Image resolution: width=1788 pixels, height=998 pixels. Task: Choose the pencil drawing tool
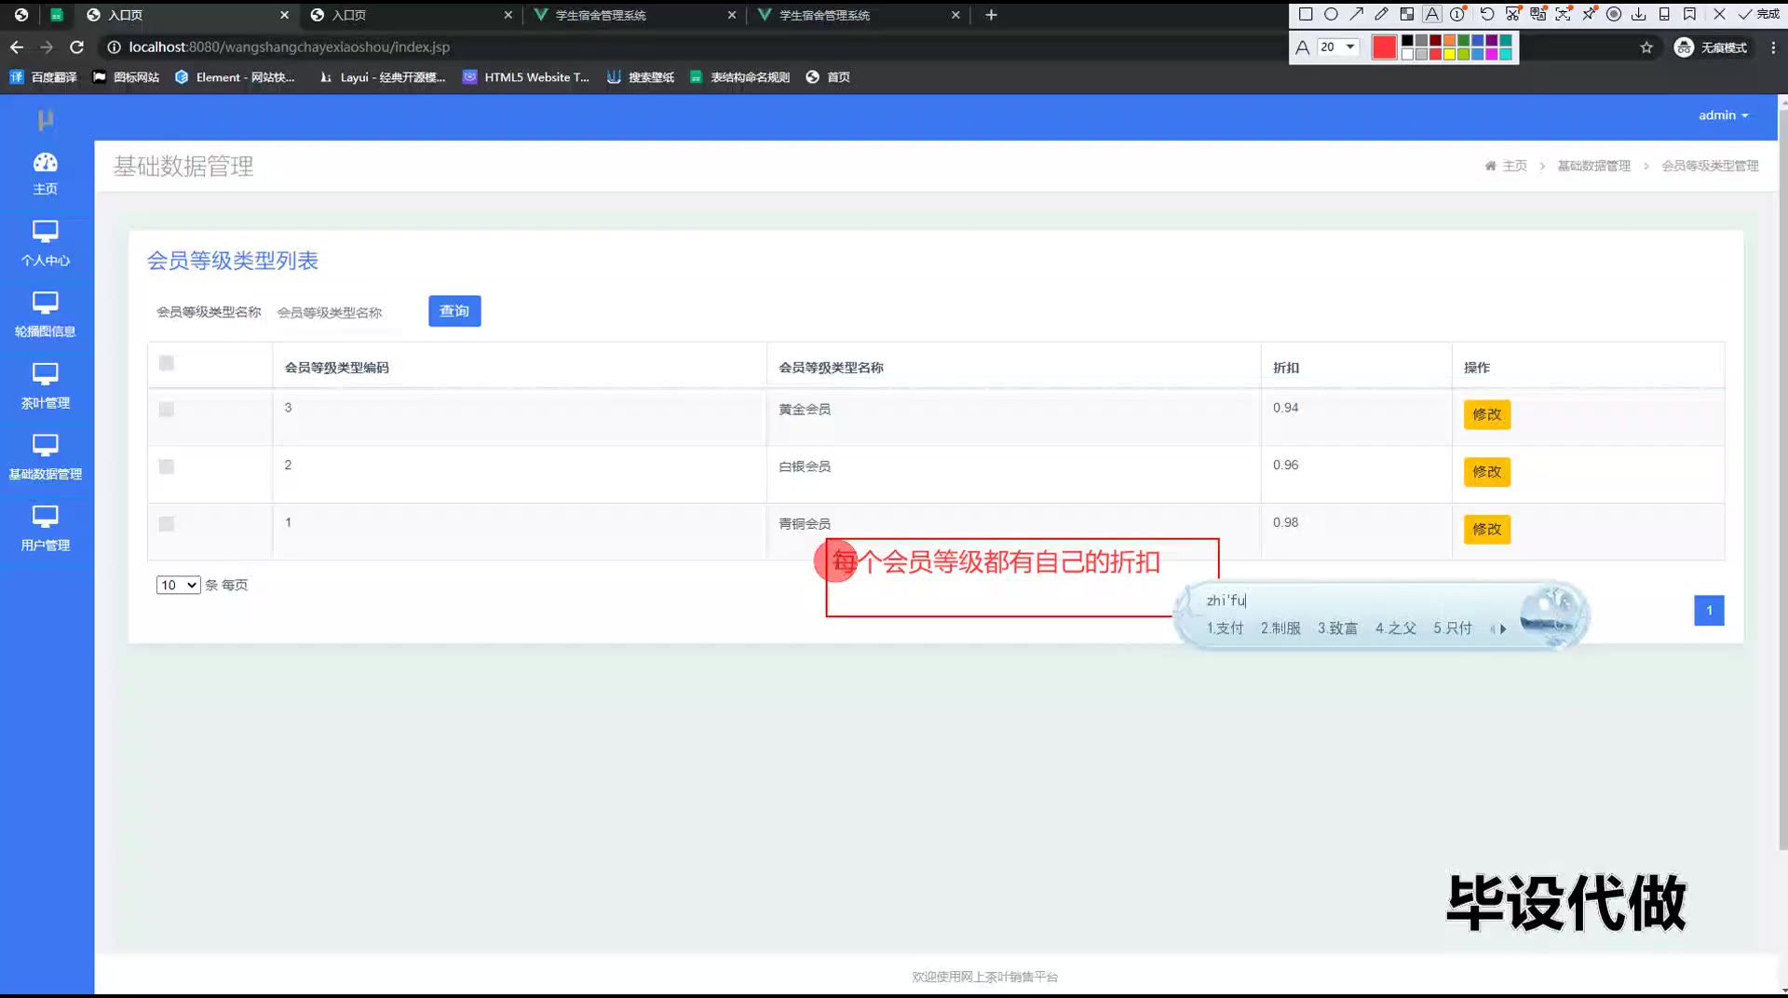(x=1381, y=14)
